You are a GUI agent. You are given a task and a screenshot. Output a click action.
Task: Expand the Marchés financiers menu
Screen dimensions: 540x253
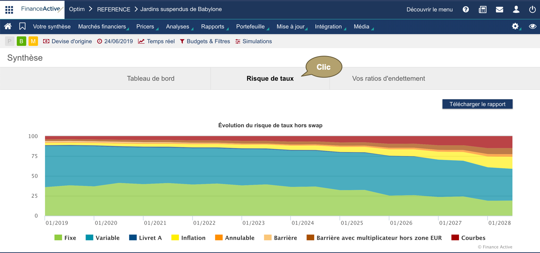[x=102, y=26]
